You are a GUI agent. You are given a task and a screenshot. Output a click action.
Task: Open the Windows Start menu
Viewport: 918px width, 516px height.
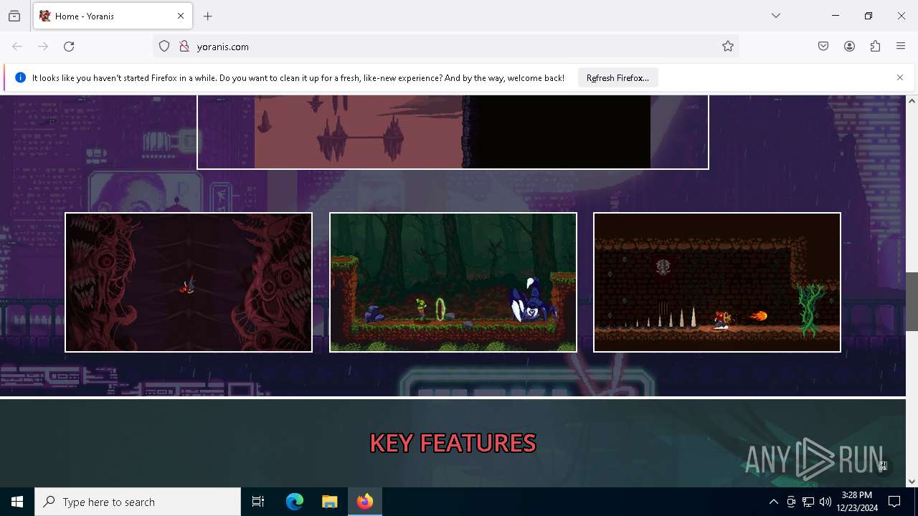(x=17, y=502)
